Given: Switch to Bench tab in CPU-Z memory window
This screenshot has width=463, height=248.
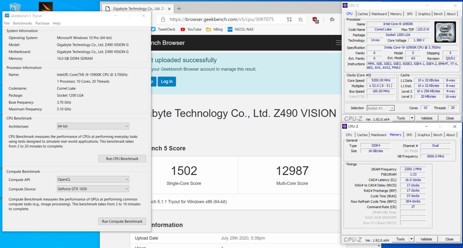Looking at the screenshot, I should click(438, 135).
